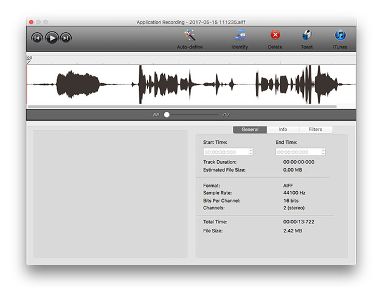Skip forward to the next track
The image size is (383, 287).
point(66,38)
